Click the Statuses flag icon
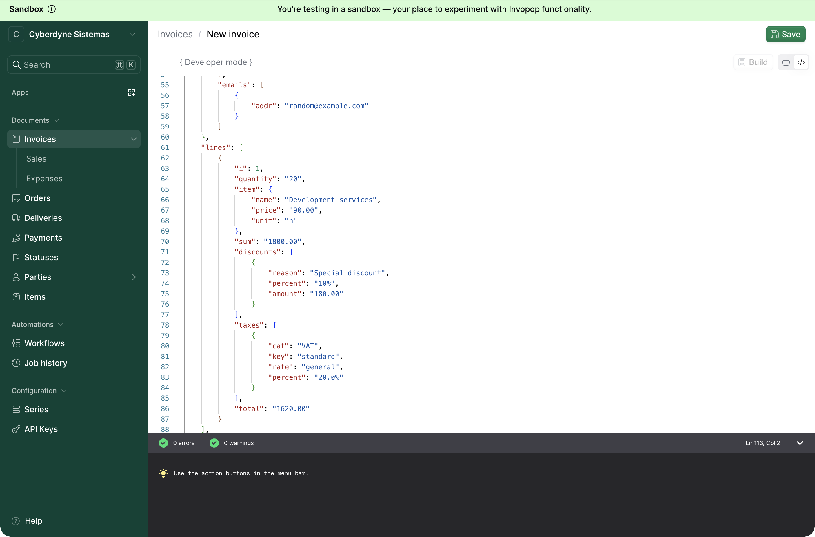815x537 pixels. (x=16, y=257)
